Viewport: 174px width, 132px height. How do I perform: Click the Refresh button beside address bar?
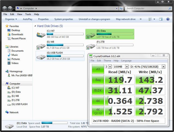pos(121,8)
